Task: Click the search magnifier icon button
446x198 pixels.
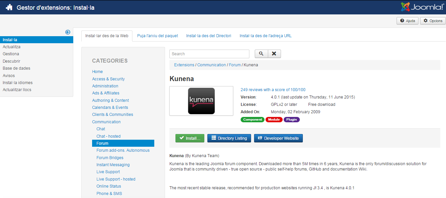Action: tap(261, 54)
